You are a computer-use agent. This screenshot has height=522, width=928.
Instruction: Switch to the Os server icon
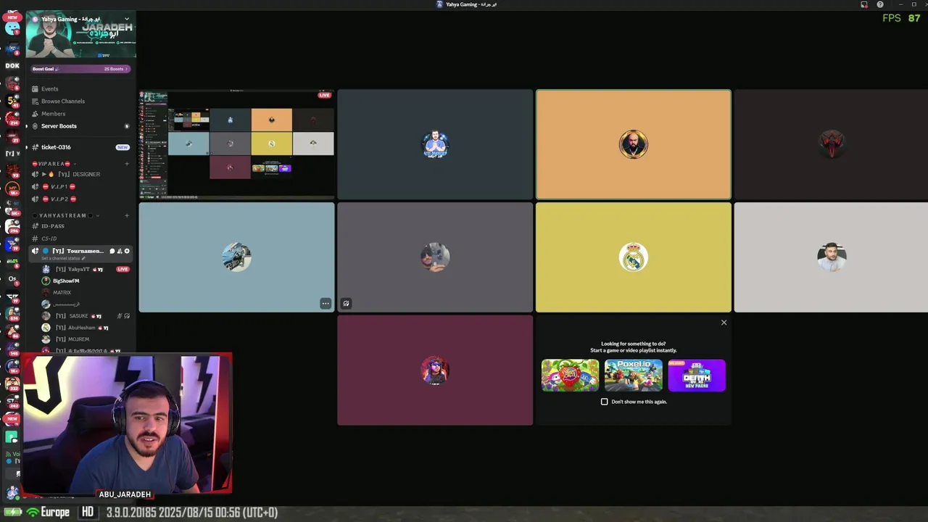12,278
